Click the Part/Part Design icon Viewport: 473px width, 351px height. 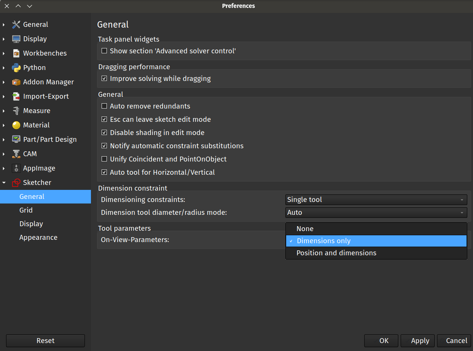click(x=16, y=140)
